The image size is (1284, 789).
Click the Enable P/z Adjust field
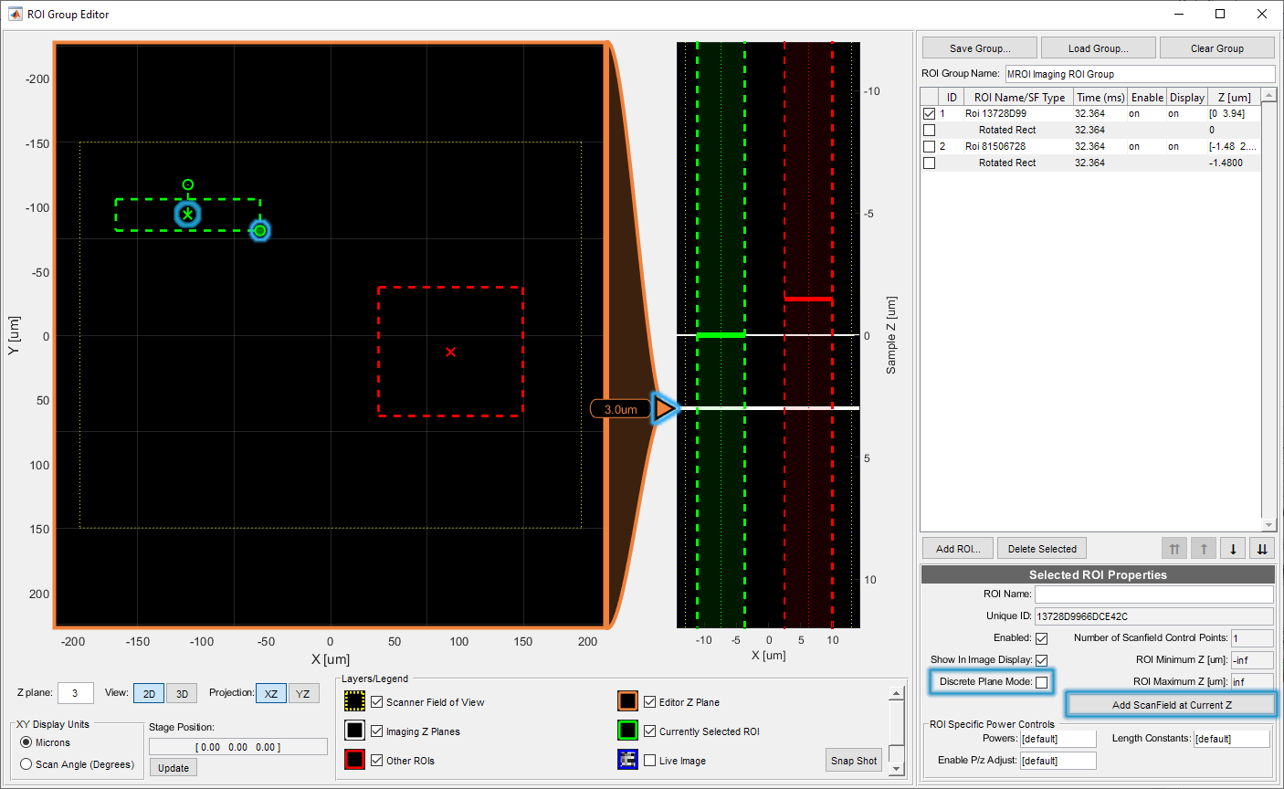(x=1058, y=761)
